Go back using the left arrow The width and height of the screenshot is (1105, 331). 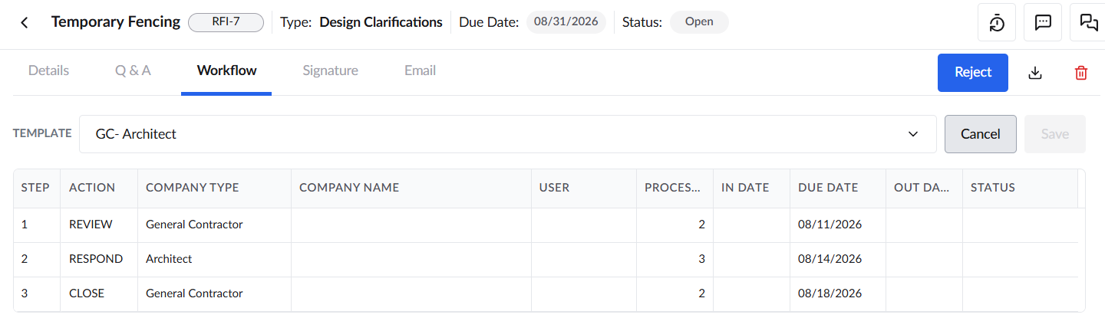click(25, 22)
